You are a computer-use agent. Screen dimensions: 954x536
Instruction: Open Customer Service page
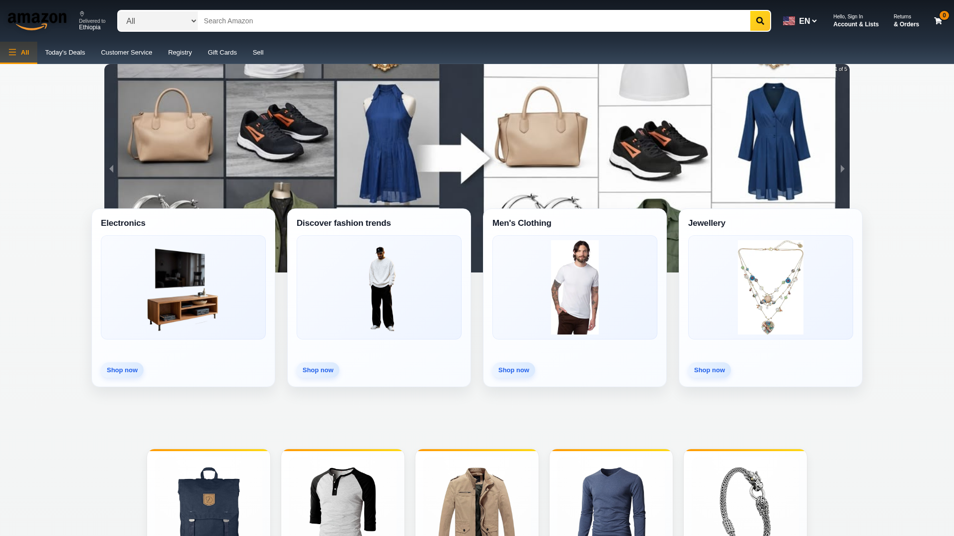tap(126, 52)
